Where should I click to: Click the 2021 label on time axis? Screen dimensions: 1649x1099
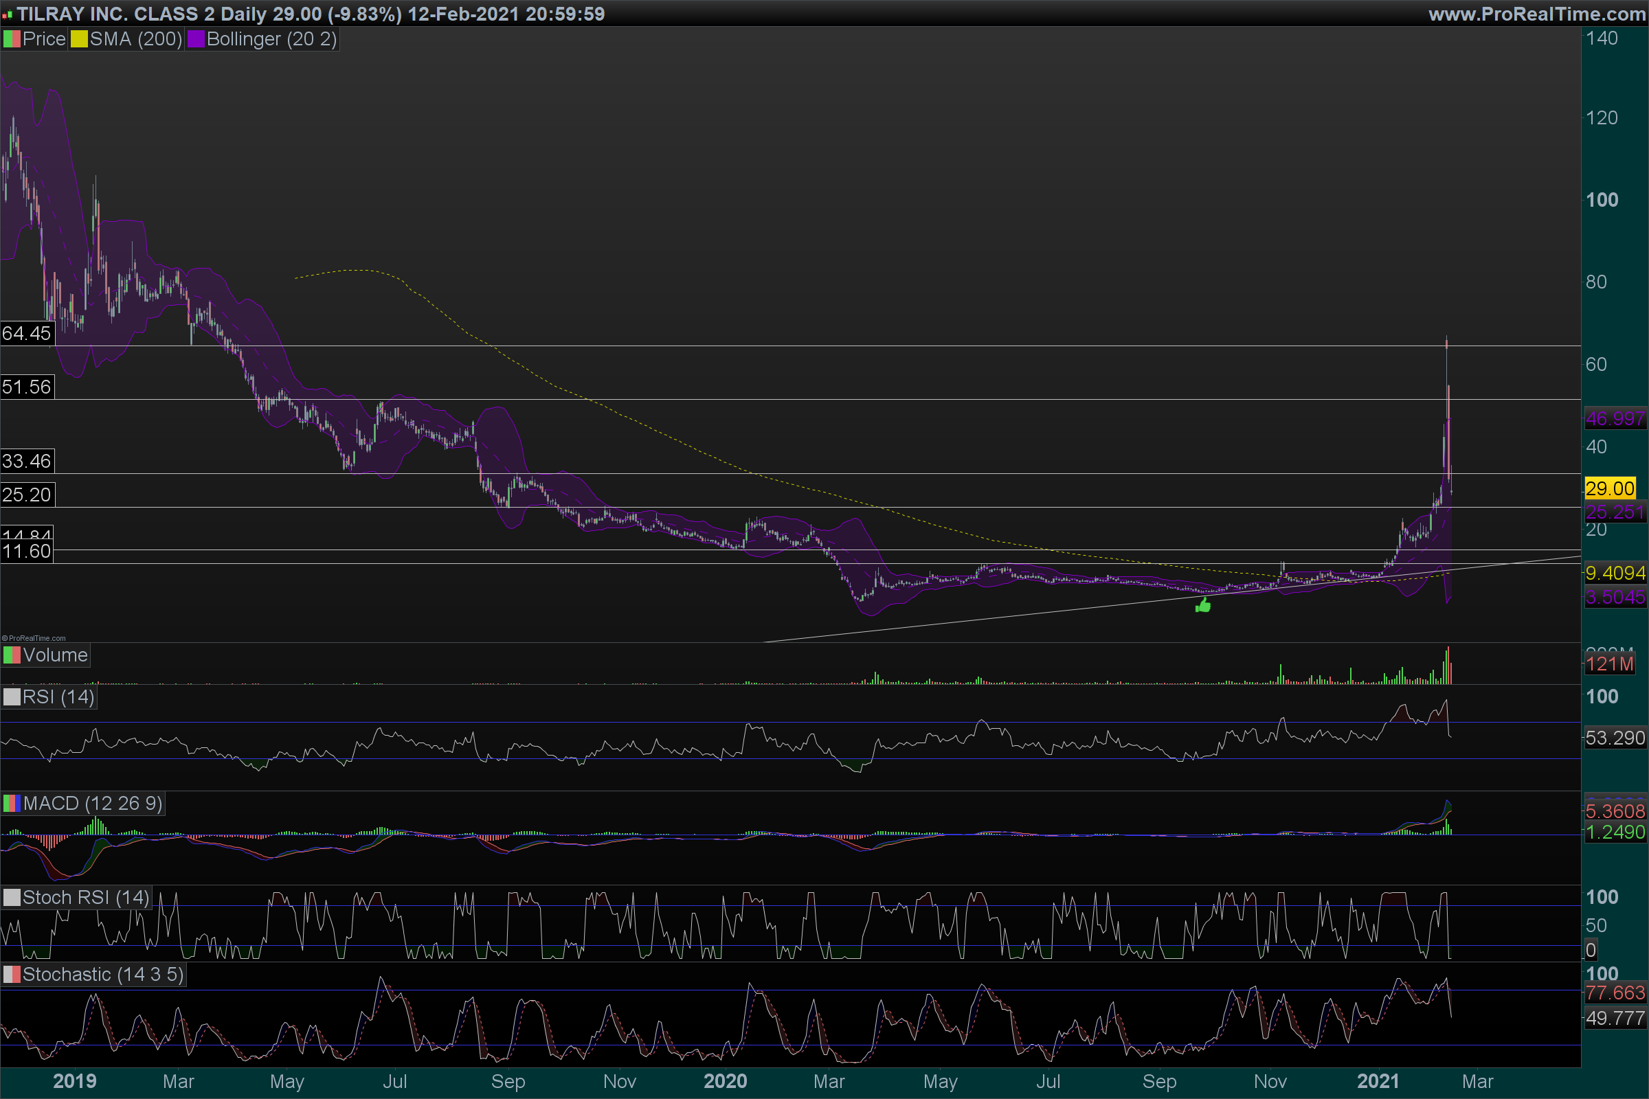(1378, 1081)
